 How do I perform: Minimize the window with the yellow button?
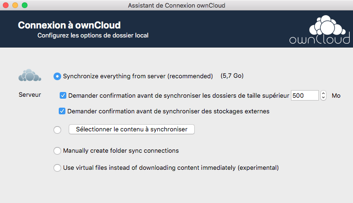pos(15,5)
